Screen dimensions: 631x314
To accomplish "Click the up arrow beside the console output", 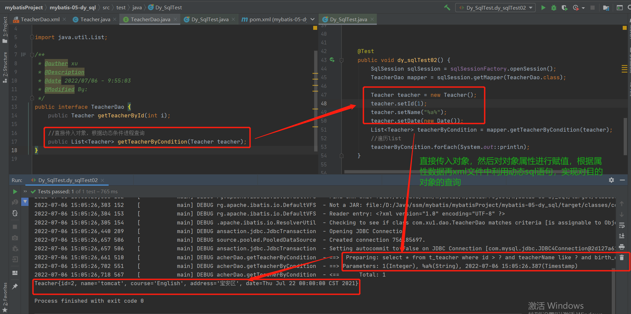I will (622, 203).
